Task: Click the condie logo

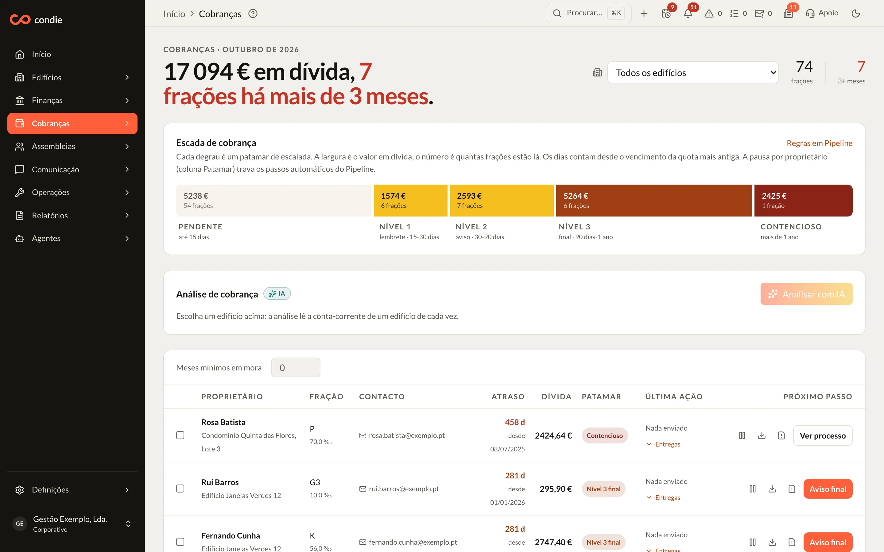Action: click(36, 20)
